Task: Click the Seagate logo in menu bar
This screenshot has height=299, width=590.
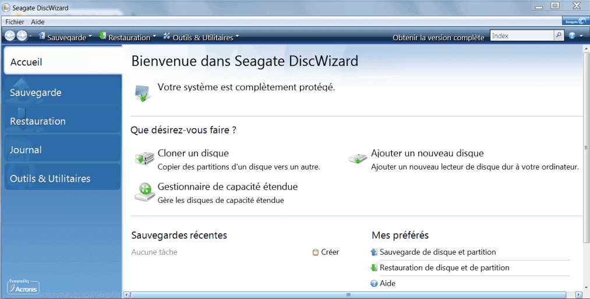Action: (x=575, y=21)
